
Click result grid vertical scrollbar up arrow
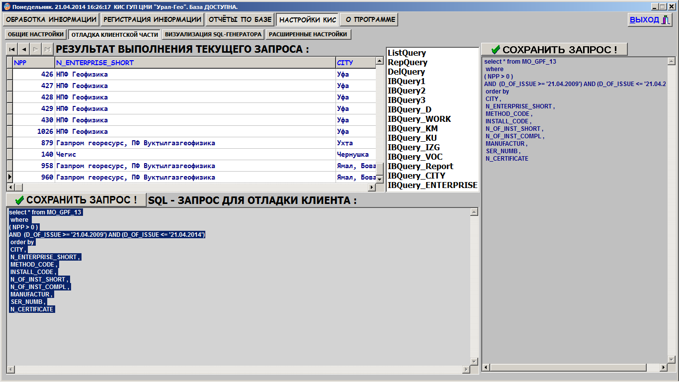380,61
